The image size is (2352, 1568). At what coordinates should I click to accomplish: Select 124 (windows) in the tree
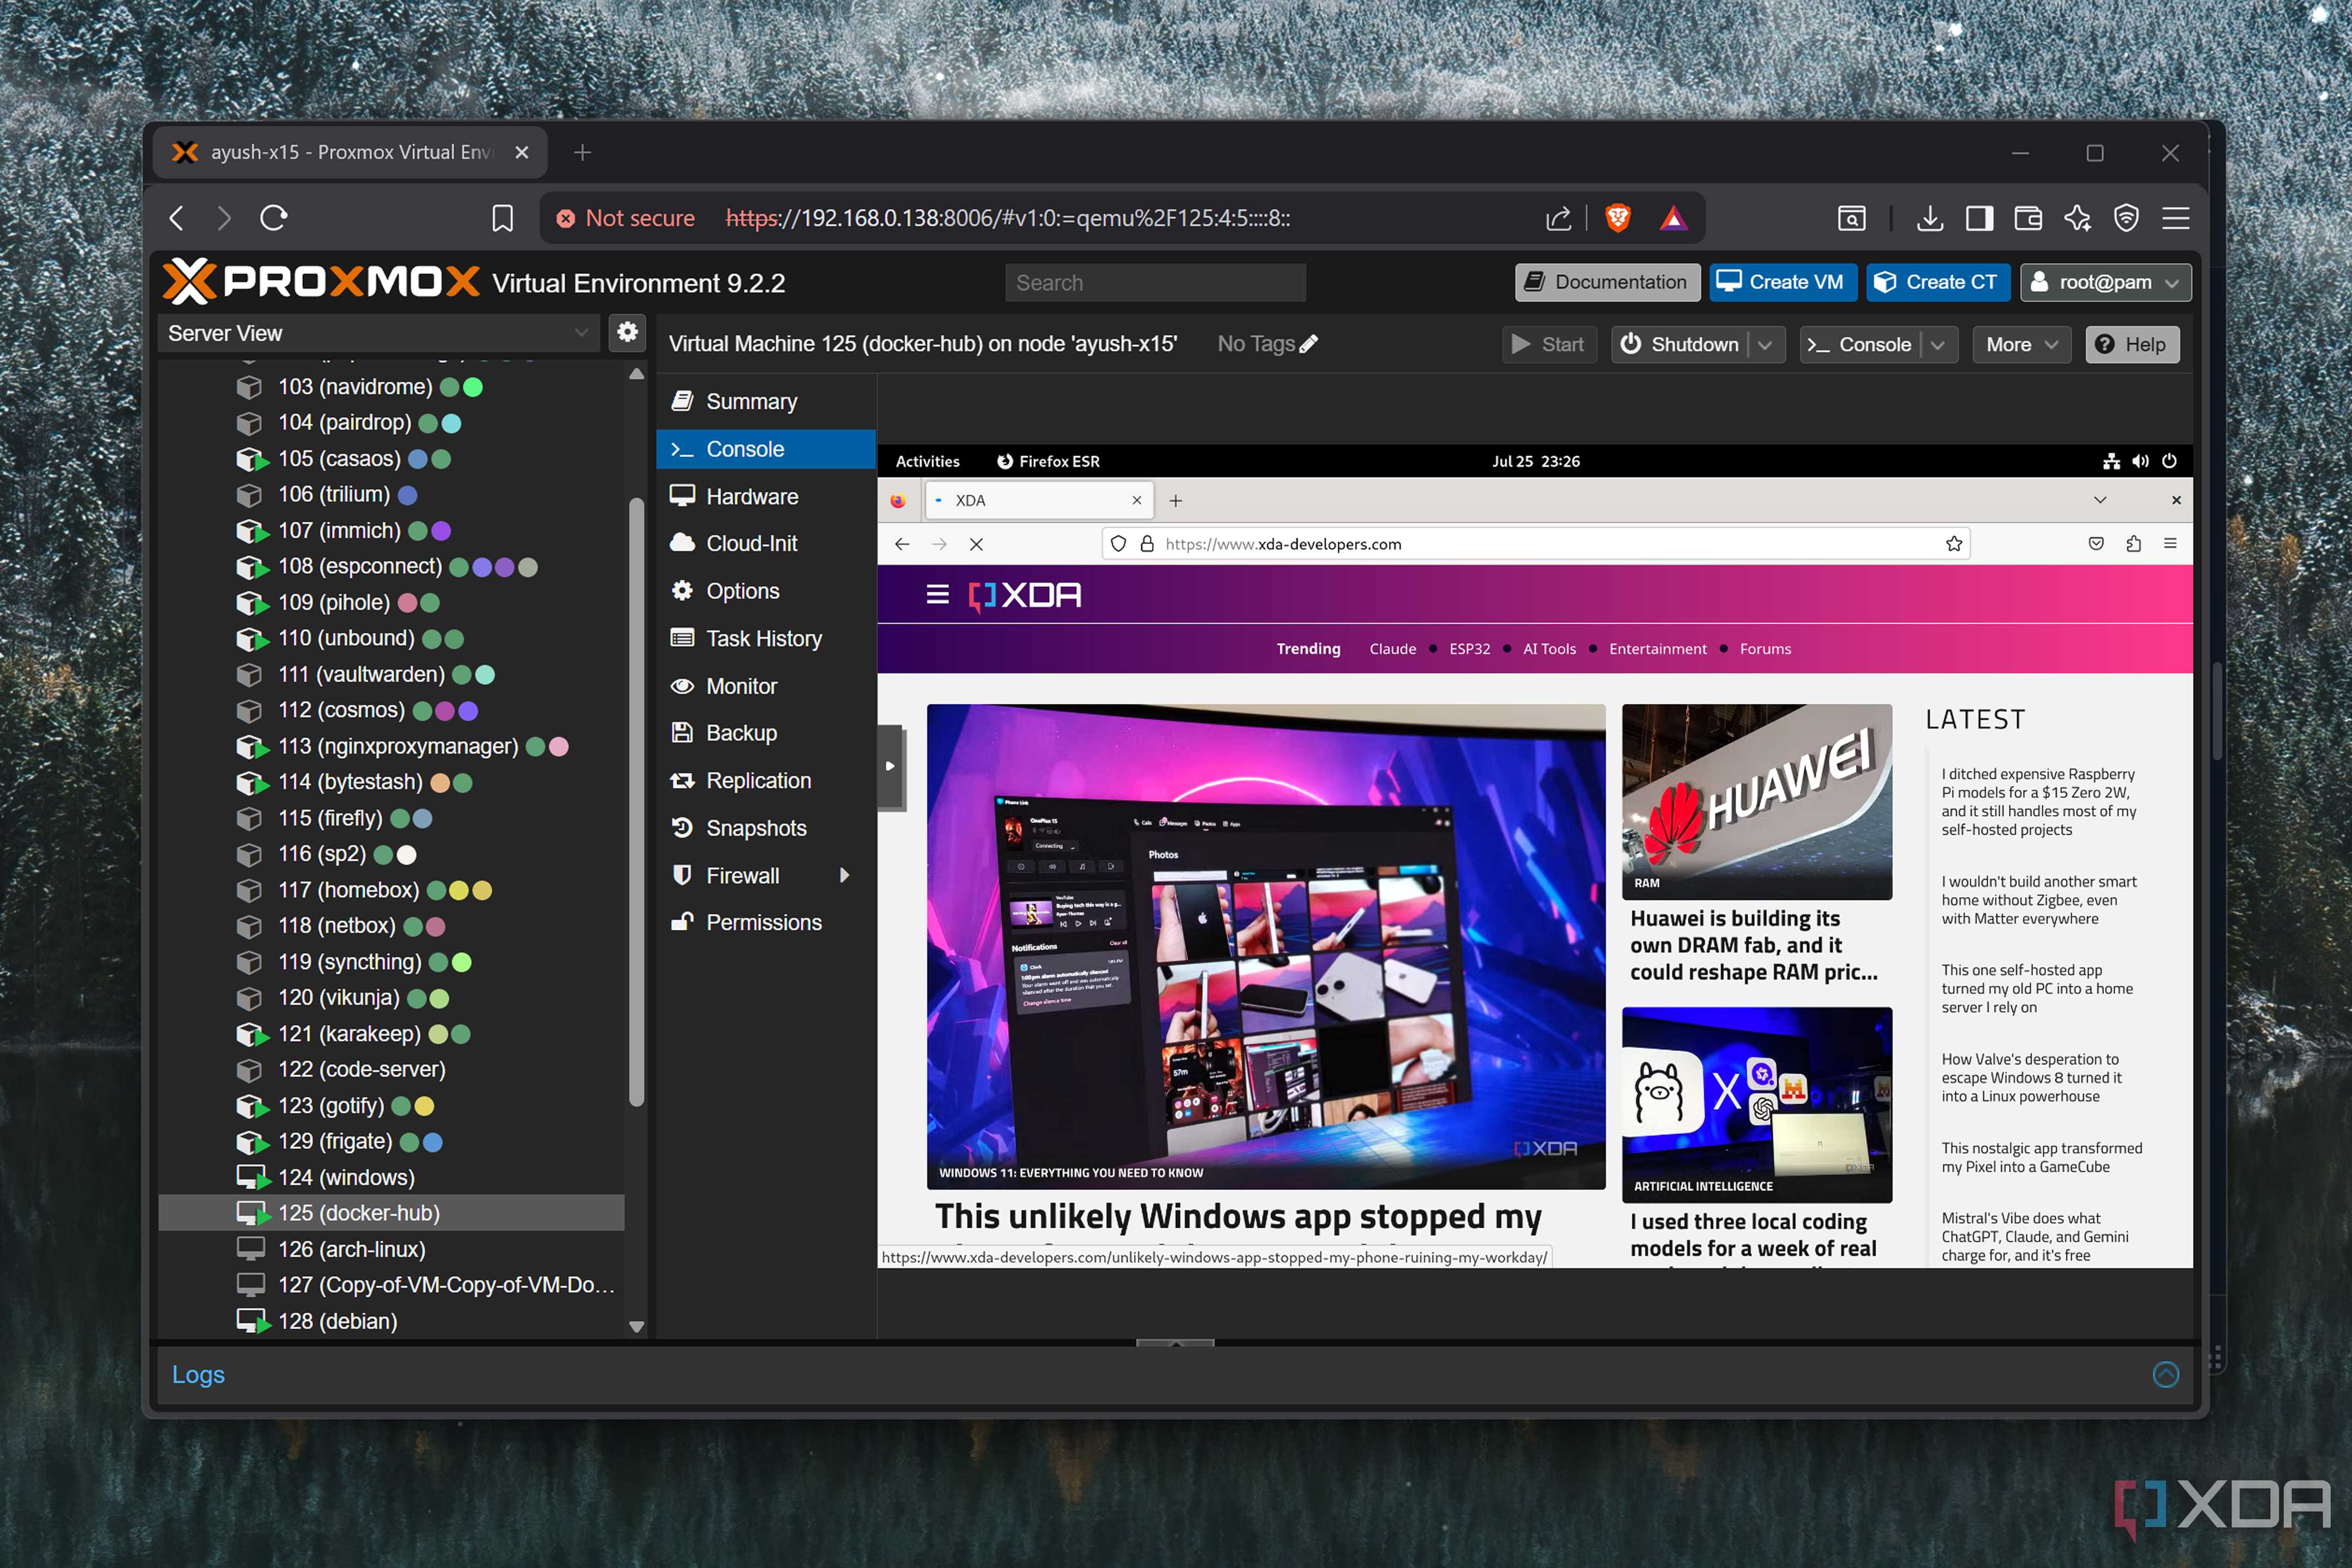click(x=392, y=1177)
